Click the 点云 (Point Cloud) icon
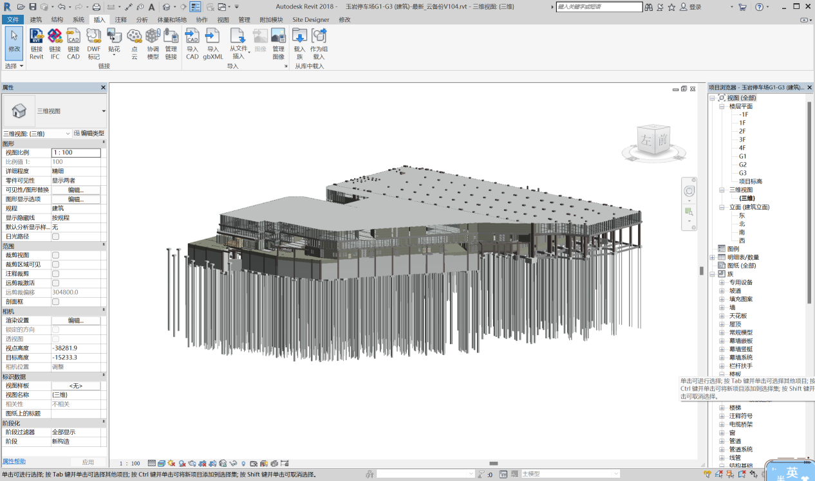Image resolution: width=815 pixels, height=481 pixels. [x=135, y=44]
